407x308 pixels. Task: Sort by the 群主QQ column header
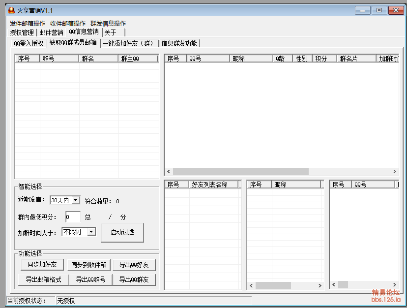(x=138, y=59)
